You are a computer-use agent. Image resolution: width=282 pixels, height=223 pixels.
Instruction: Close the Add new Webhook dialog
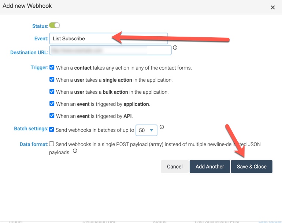(272, 7)
